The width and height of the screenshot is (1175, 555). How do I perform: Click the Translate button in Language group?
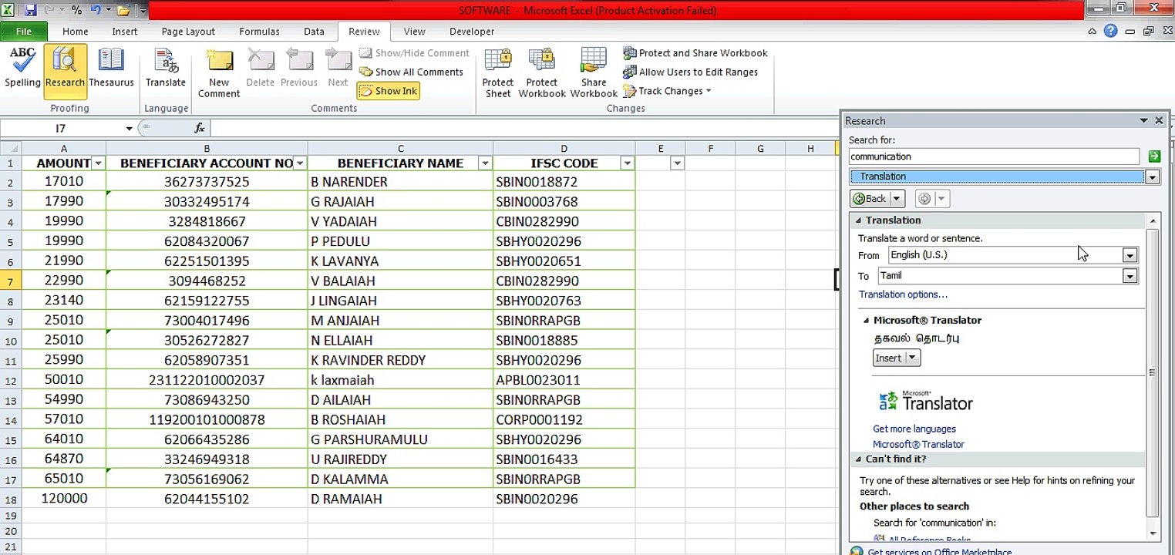point(166,69)
